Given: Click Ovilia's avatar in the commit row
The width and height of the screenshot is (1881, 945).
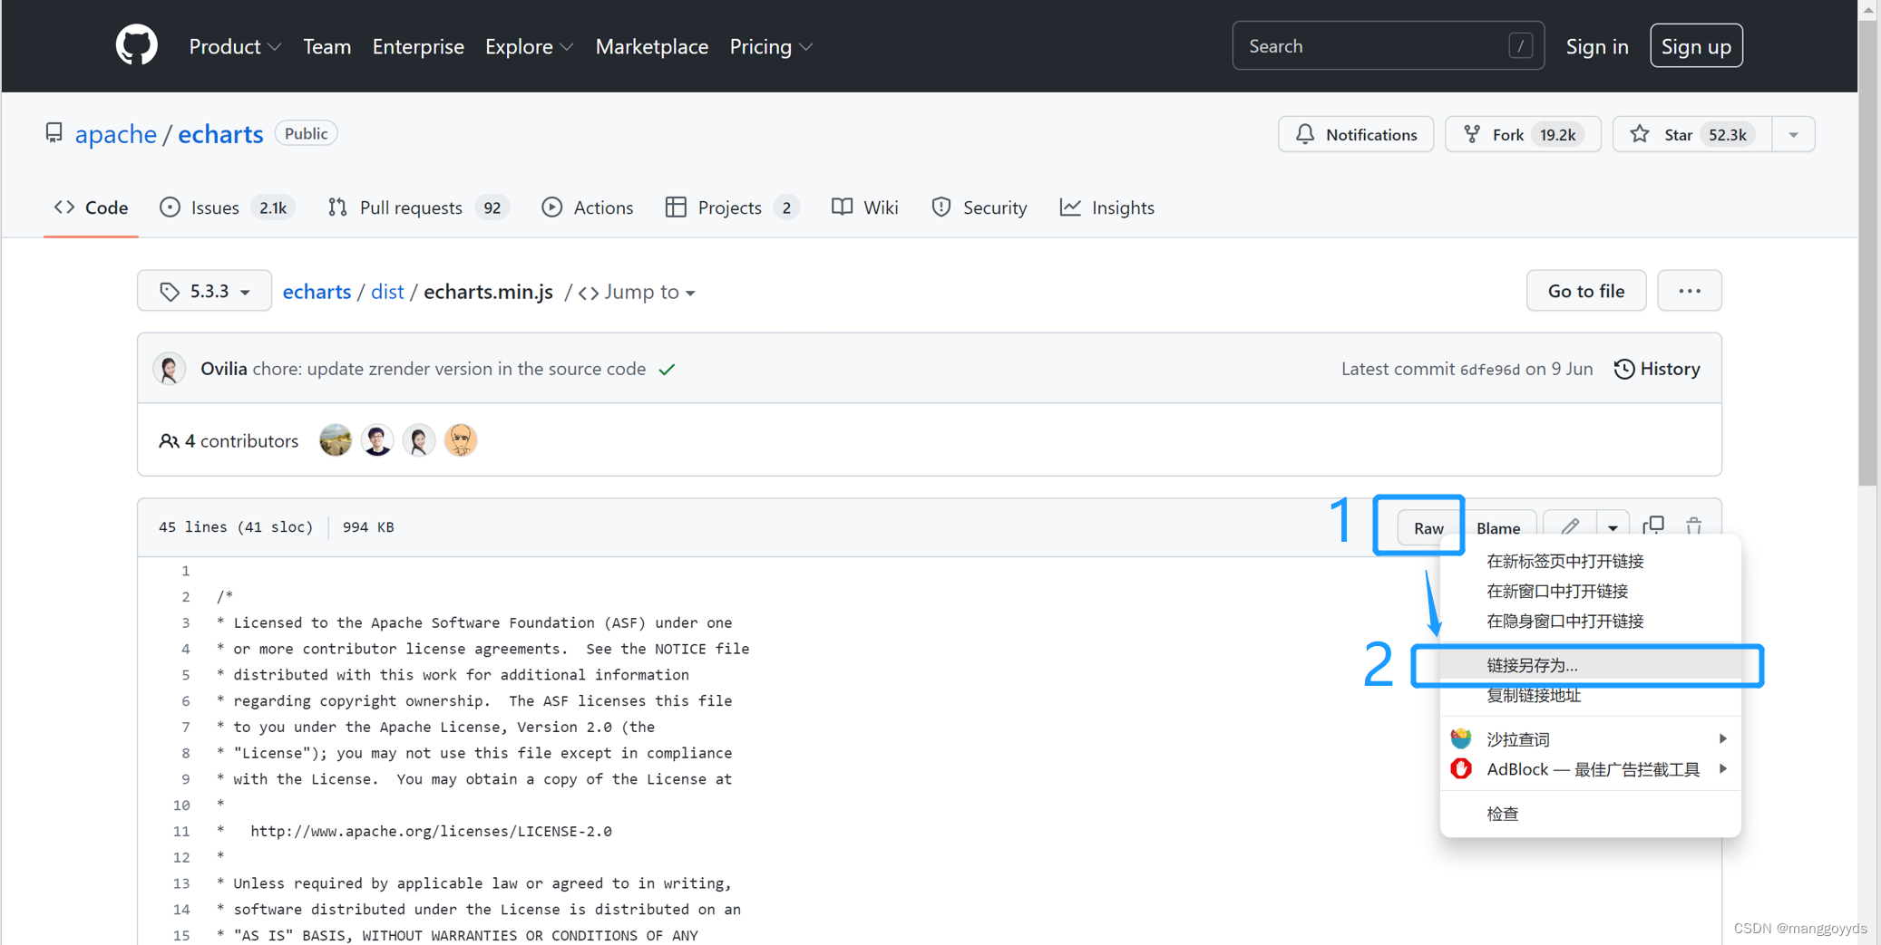Looking at the screenshot, I should [x=170, y=369].
